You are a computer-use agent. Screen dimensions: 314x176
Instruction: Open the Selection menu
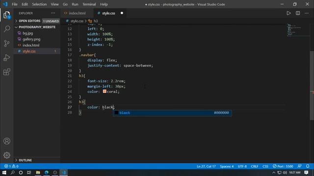click(x=39, y=4)
